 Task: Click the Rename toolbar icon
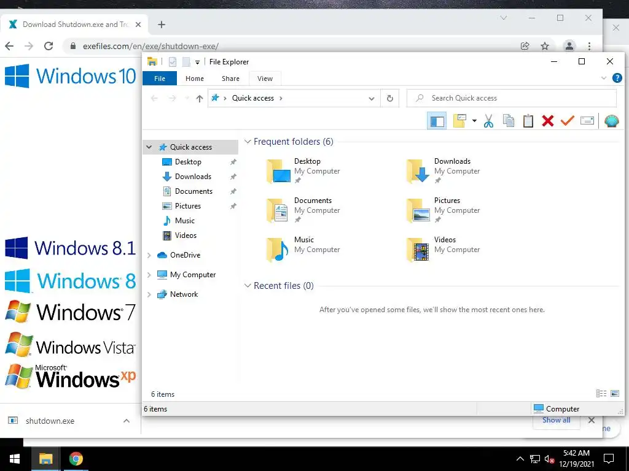587,121
